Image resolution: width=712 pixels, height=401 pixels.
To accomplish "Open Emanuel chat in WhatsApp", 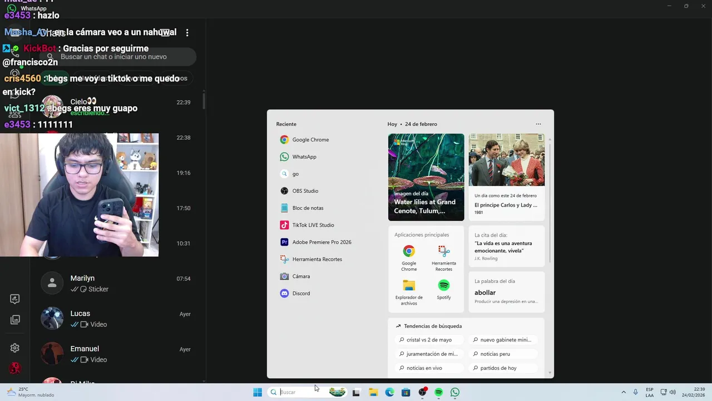I will [117, 354].
